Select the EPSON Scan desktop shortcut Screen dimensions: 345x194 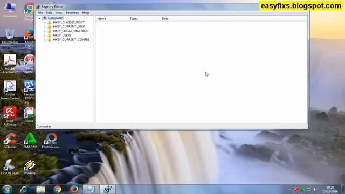(10, 167)
